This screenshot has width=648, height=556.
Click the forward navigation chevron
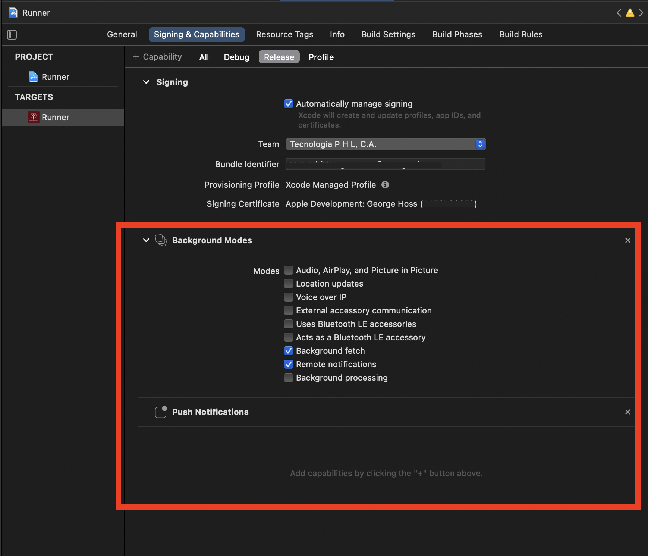pyautogui.click(x=642, y=12)
